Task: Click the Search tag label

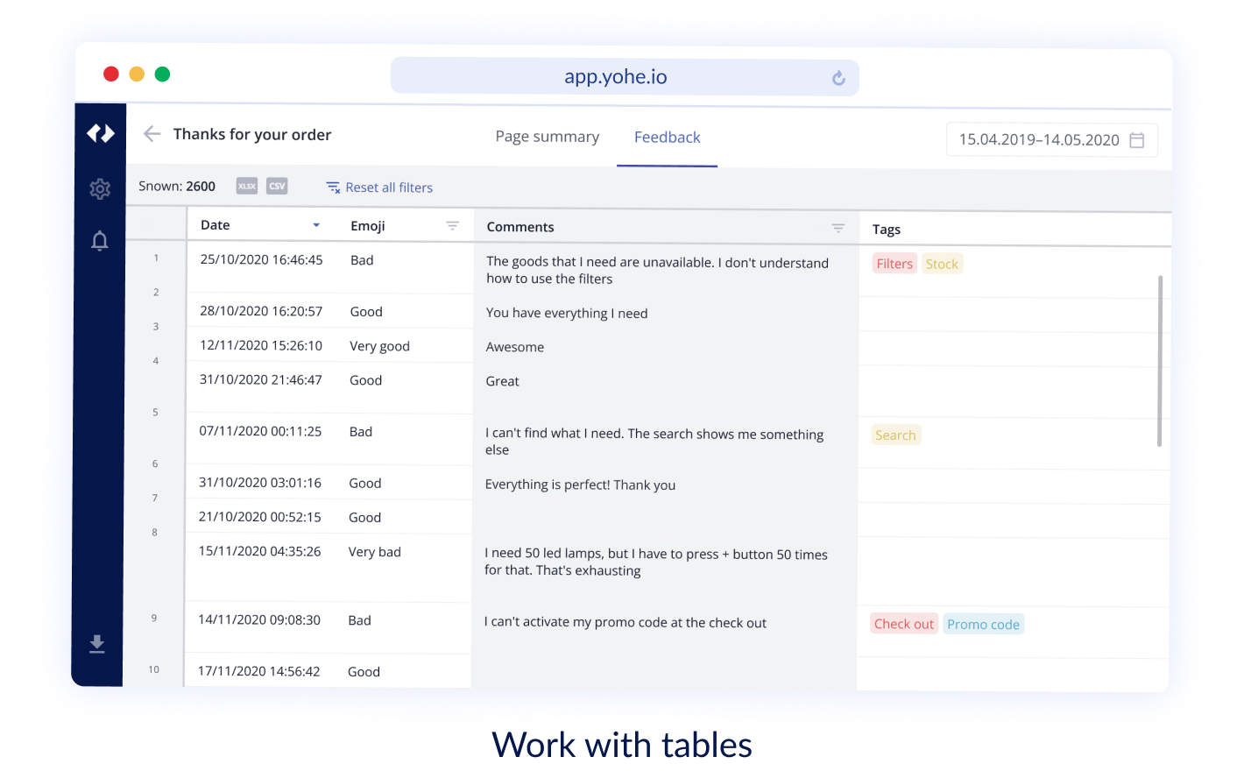Action: pos(895,435)
